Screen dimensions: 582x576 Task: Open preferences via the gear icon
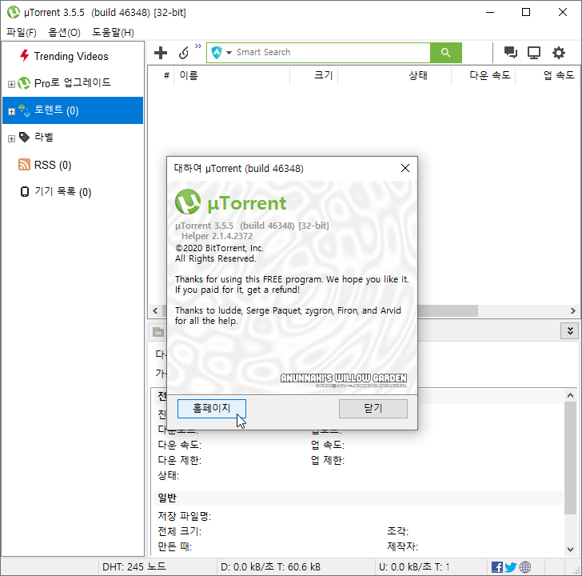(x=558, y=53)
